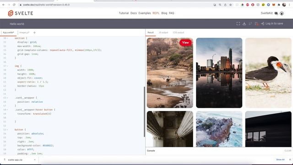Open the Blog nav link
Screen dimensions: 293x165
[164, 13]
